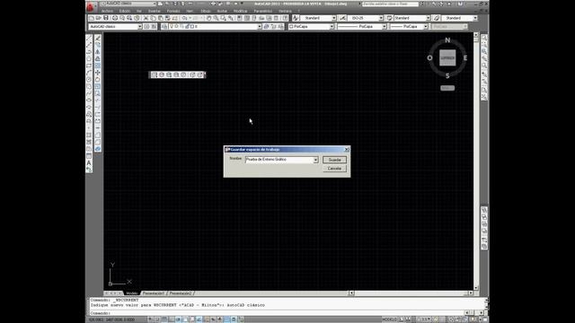Select the Explode tool in the Modify toolbar

click(98, 149)
